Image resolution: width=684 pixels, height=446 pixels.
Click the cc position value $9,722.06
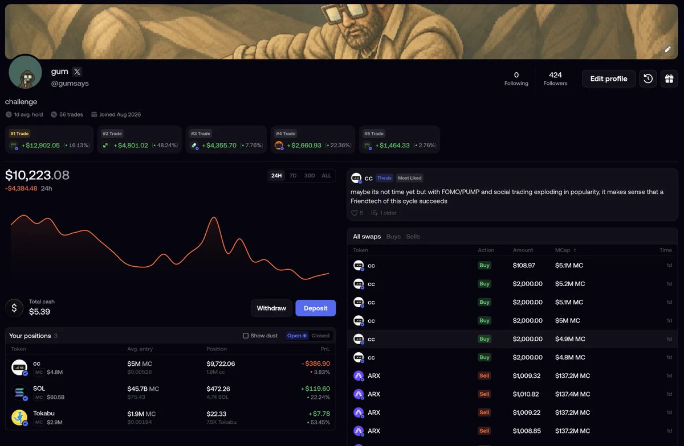221,364
